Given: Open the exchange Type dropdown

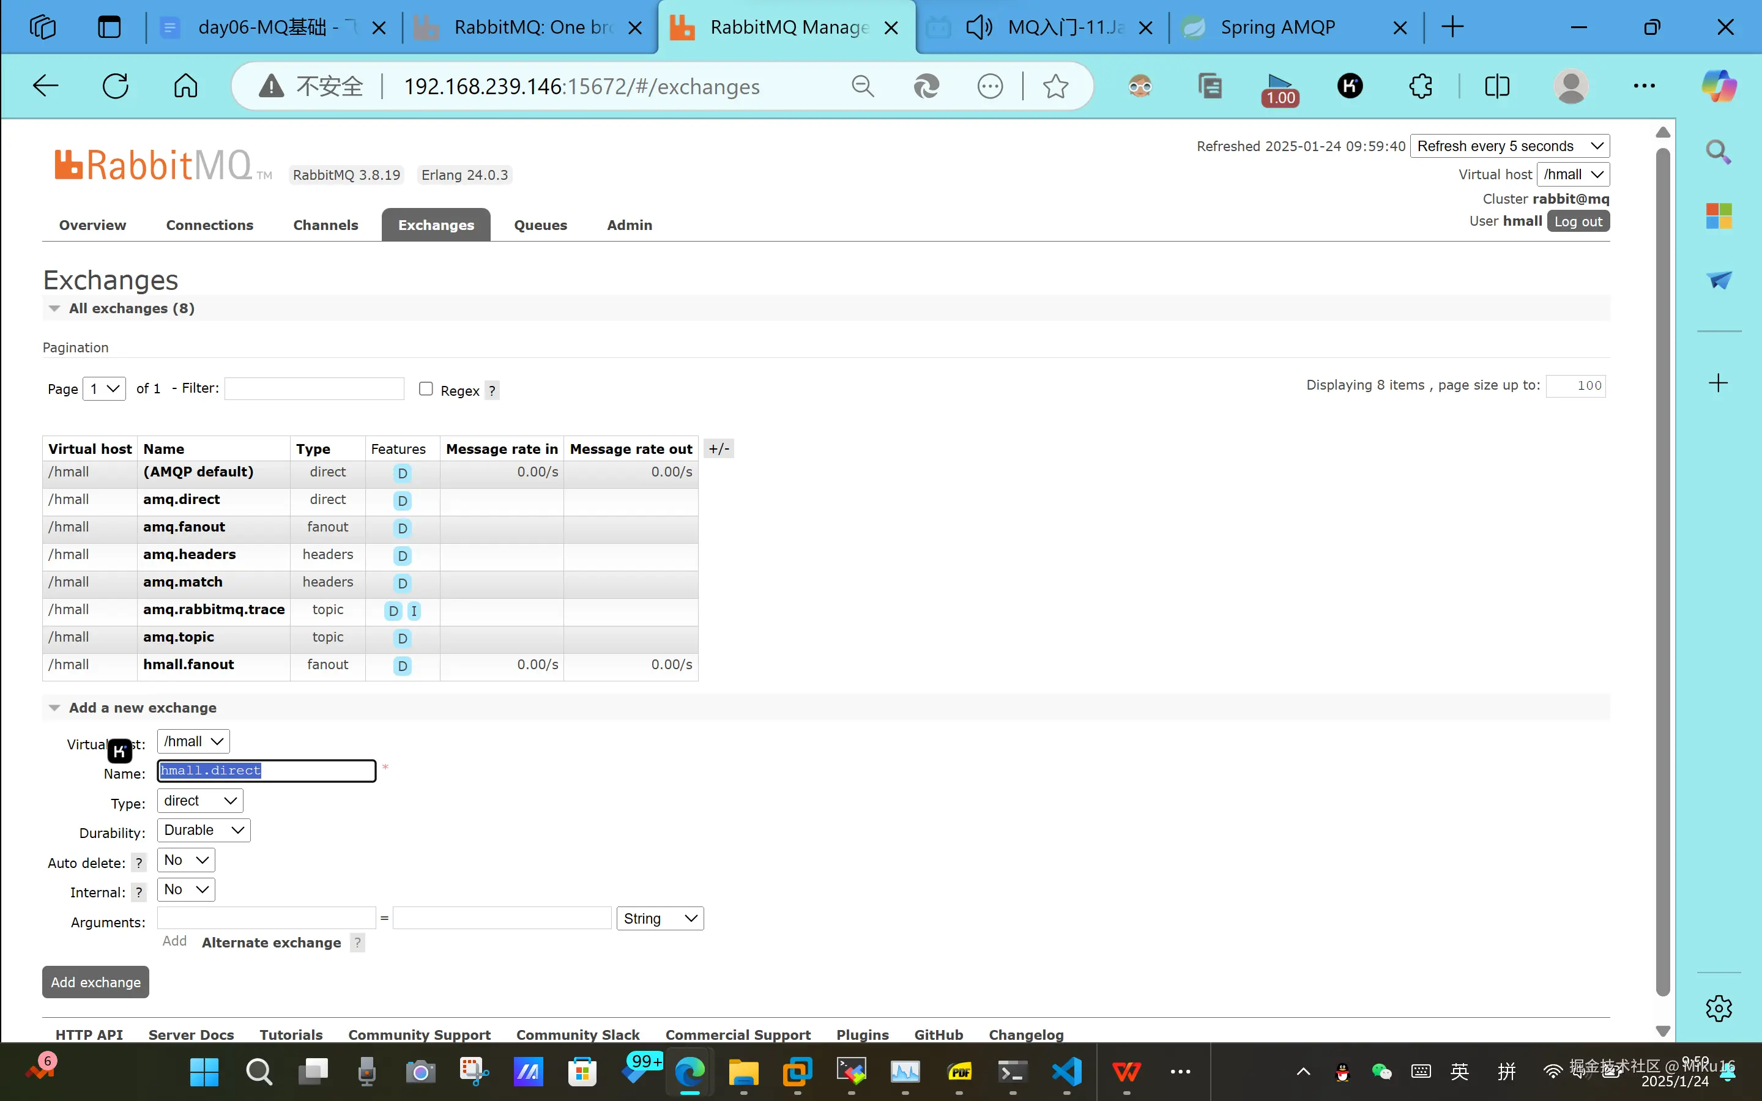Looking at the screenshot, I should 199,801.
